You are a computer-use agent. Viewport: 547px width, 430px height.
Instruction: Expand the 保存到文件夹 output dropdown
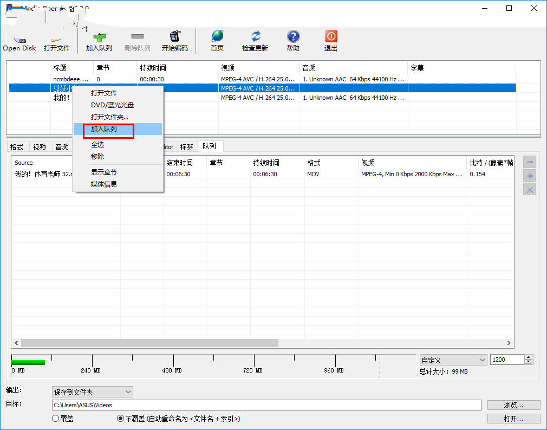click(x=92, y=392)
